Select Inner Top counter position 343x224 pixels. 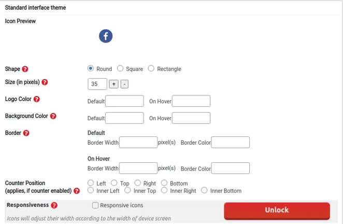click(127, 190)
